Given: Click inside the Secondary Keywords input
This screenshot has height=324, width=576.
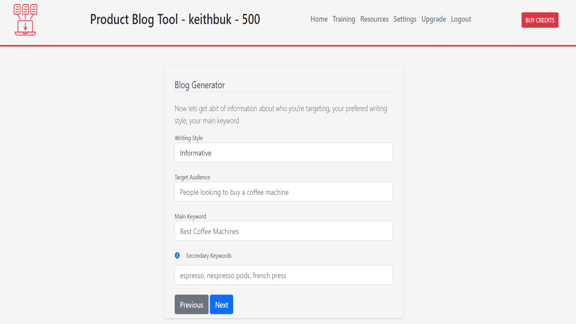Looking at the screenshot, I should (x=283, y=275).
